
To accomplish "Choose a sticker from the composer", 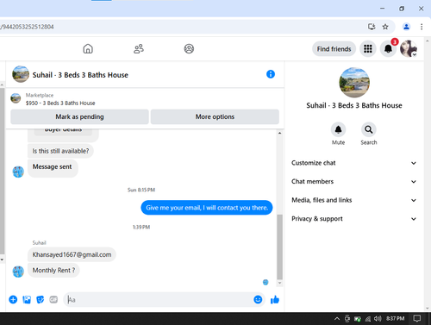I will (x=41, y=300).
